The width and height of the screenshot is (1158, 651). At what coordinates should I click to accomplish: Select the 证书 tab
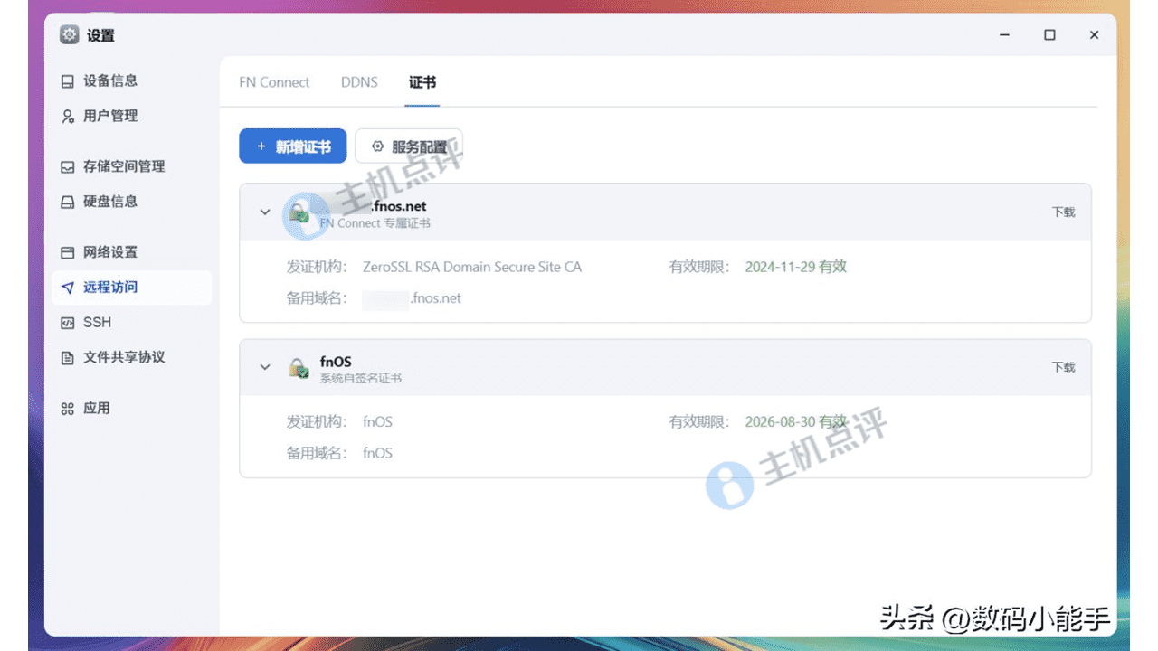pos(422,82)
